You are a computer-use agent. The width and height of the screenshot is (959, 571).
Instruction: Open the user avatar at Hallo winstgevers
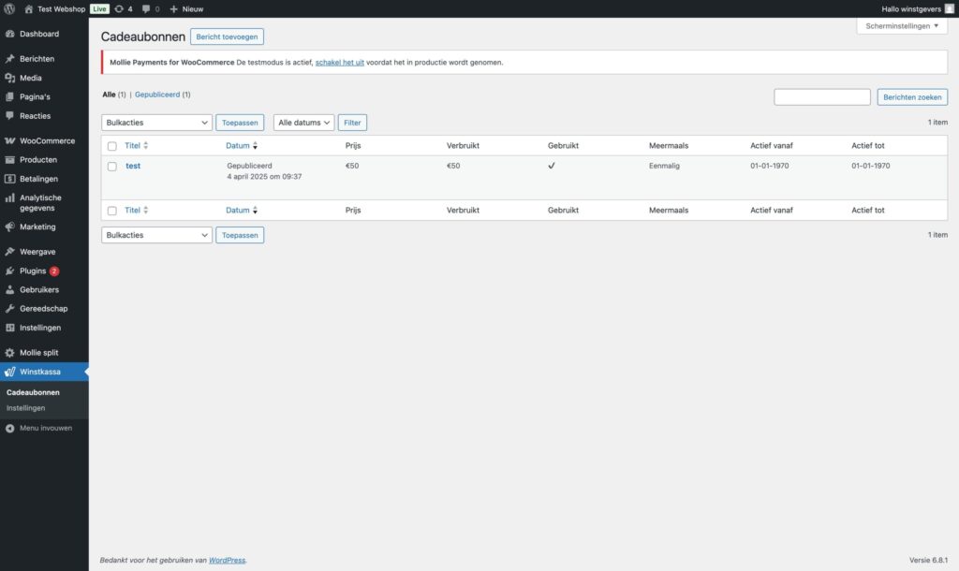950,8
